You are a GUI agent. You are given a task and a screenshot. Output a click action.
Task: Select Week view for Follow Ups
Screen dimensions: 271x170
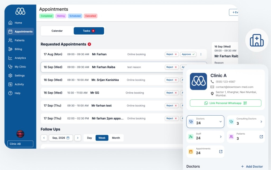tap(102, 138)
